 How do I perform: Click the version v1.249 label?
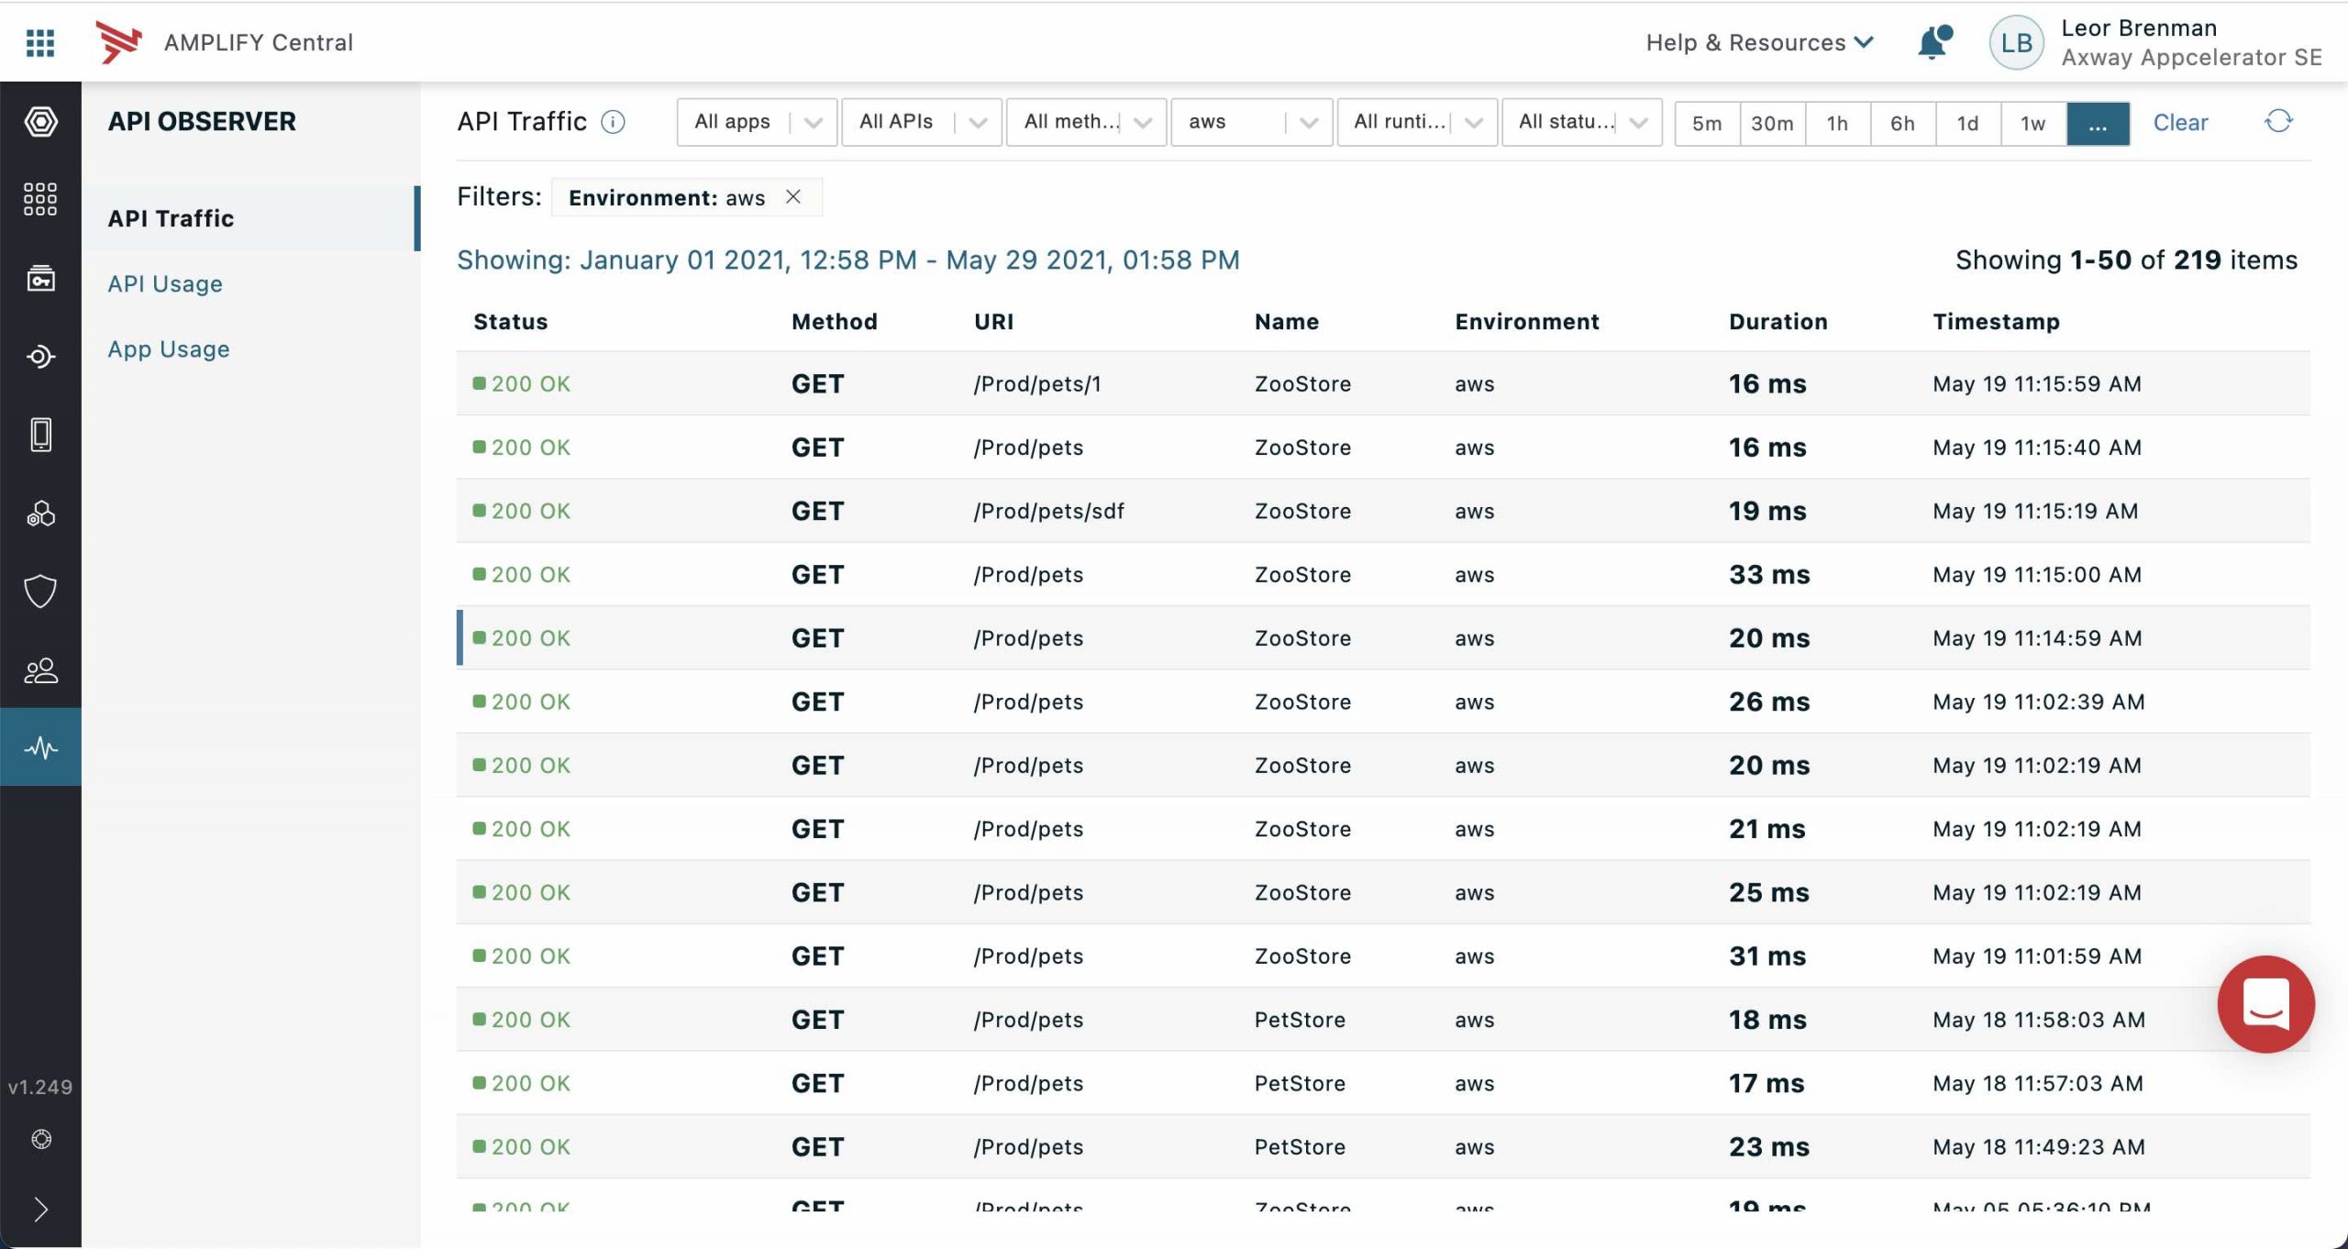(x=40, y=1087)
